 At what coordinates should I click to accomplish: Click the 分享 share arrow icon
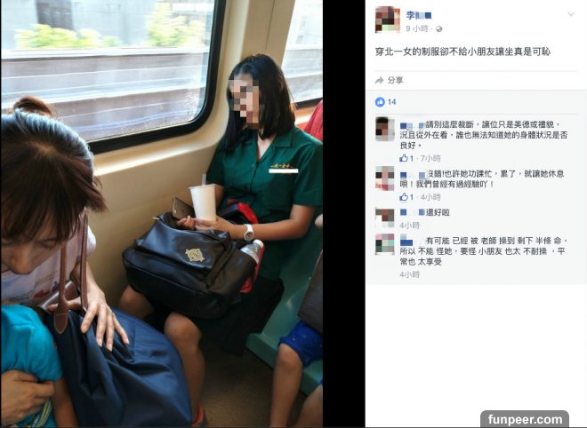380,81
